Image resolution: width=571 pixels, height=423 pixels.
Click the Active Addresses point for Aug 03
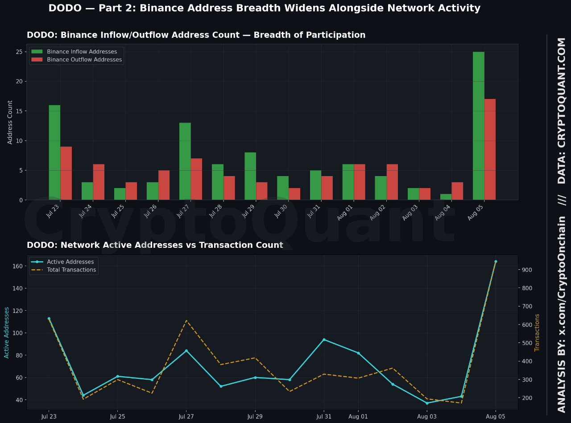[x=427, y=403]
